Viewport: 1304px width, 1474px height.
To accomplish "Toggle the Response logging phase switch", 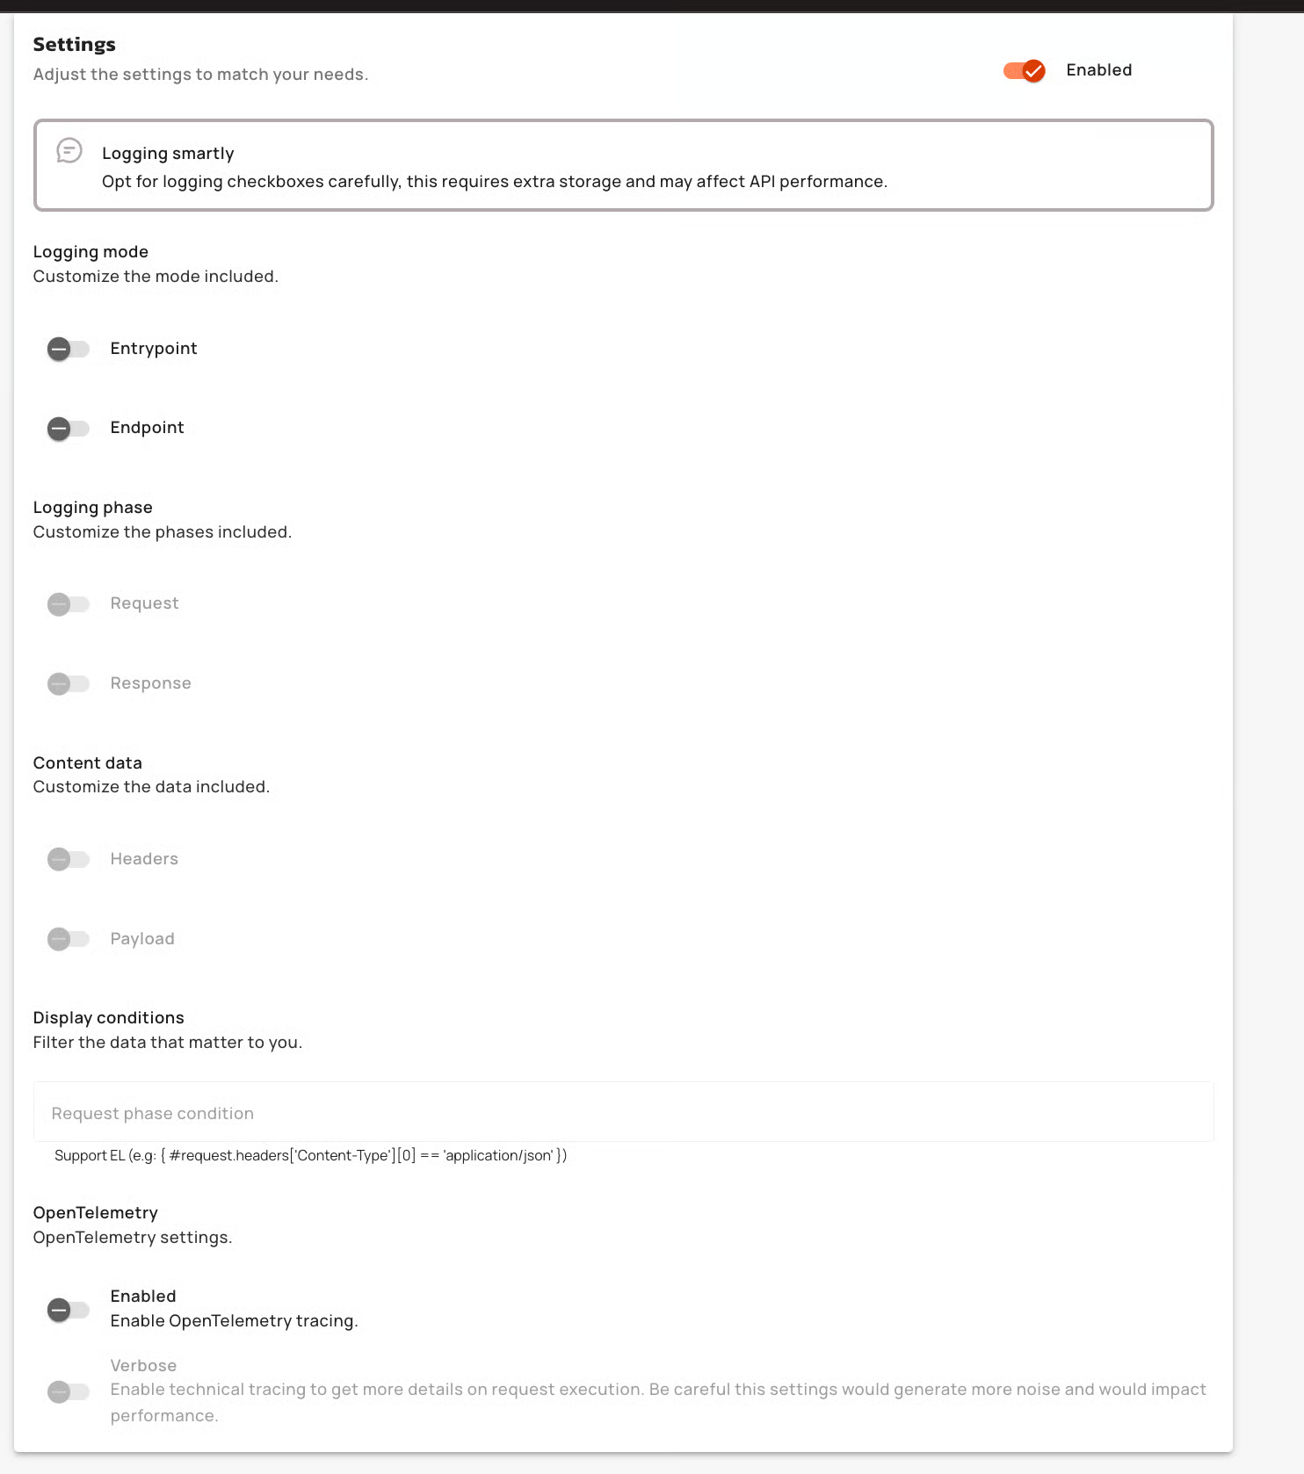I will [69, 683].
